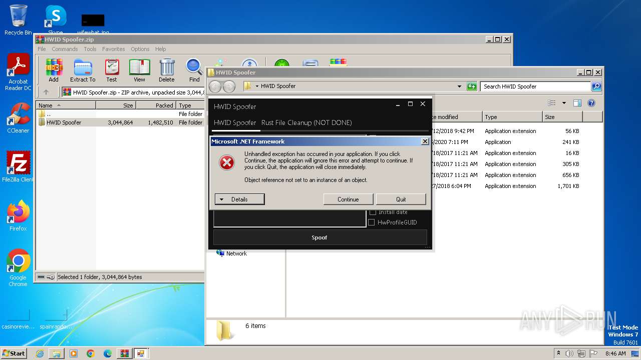Select the HWID Spoofer tab in app
Viewport: 641px width, 360px height.
[x=235, y=122]
